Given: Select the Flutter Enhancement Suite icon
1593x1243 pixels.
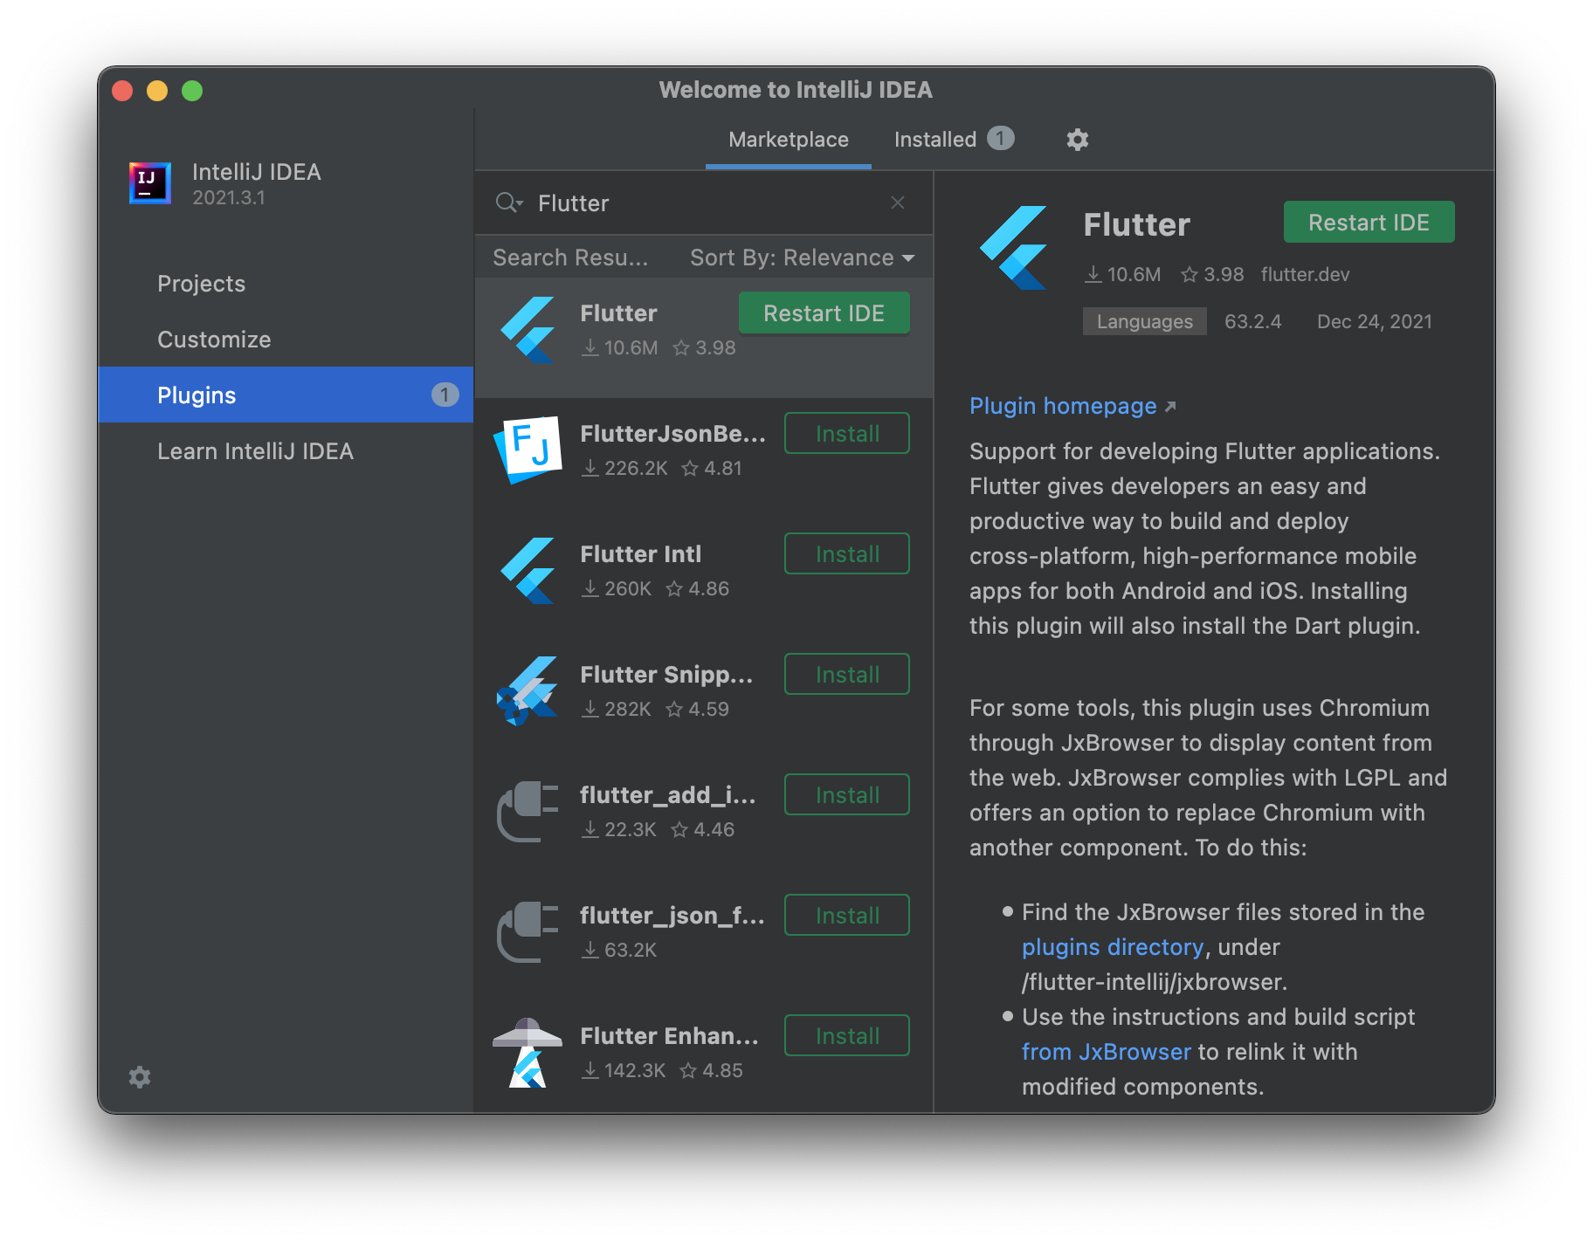Looking at the screenshot, I should (528, 1053).
